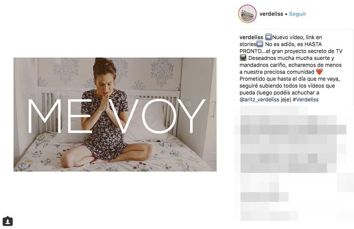This screenshot has width=354, height=229.
Task: Follow the account with Seguir
Action: pyautogui.click(x=297, y=14)
